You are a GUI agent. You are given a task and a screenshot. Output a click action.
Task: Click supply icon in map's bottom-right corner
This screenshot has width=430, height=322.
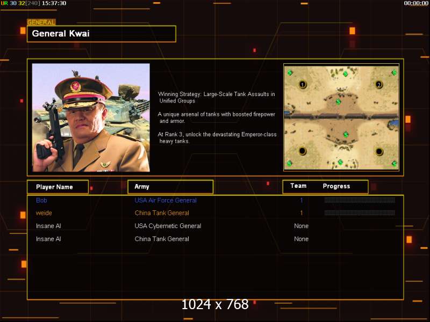(x=394, y=164)
